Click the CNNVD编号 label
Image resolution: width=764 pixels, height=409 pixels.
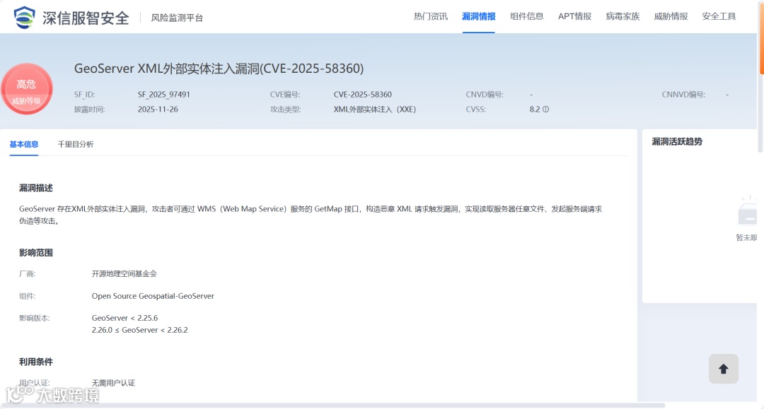click(683, 95)
